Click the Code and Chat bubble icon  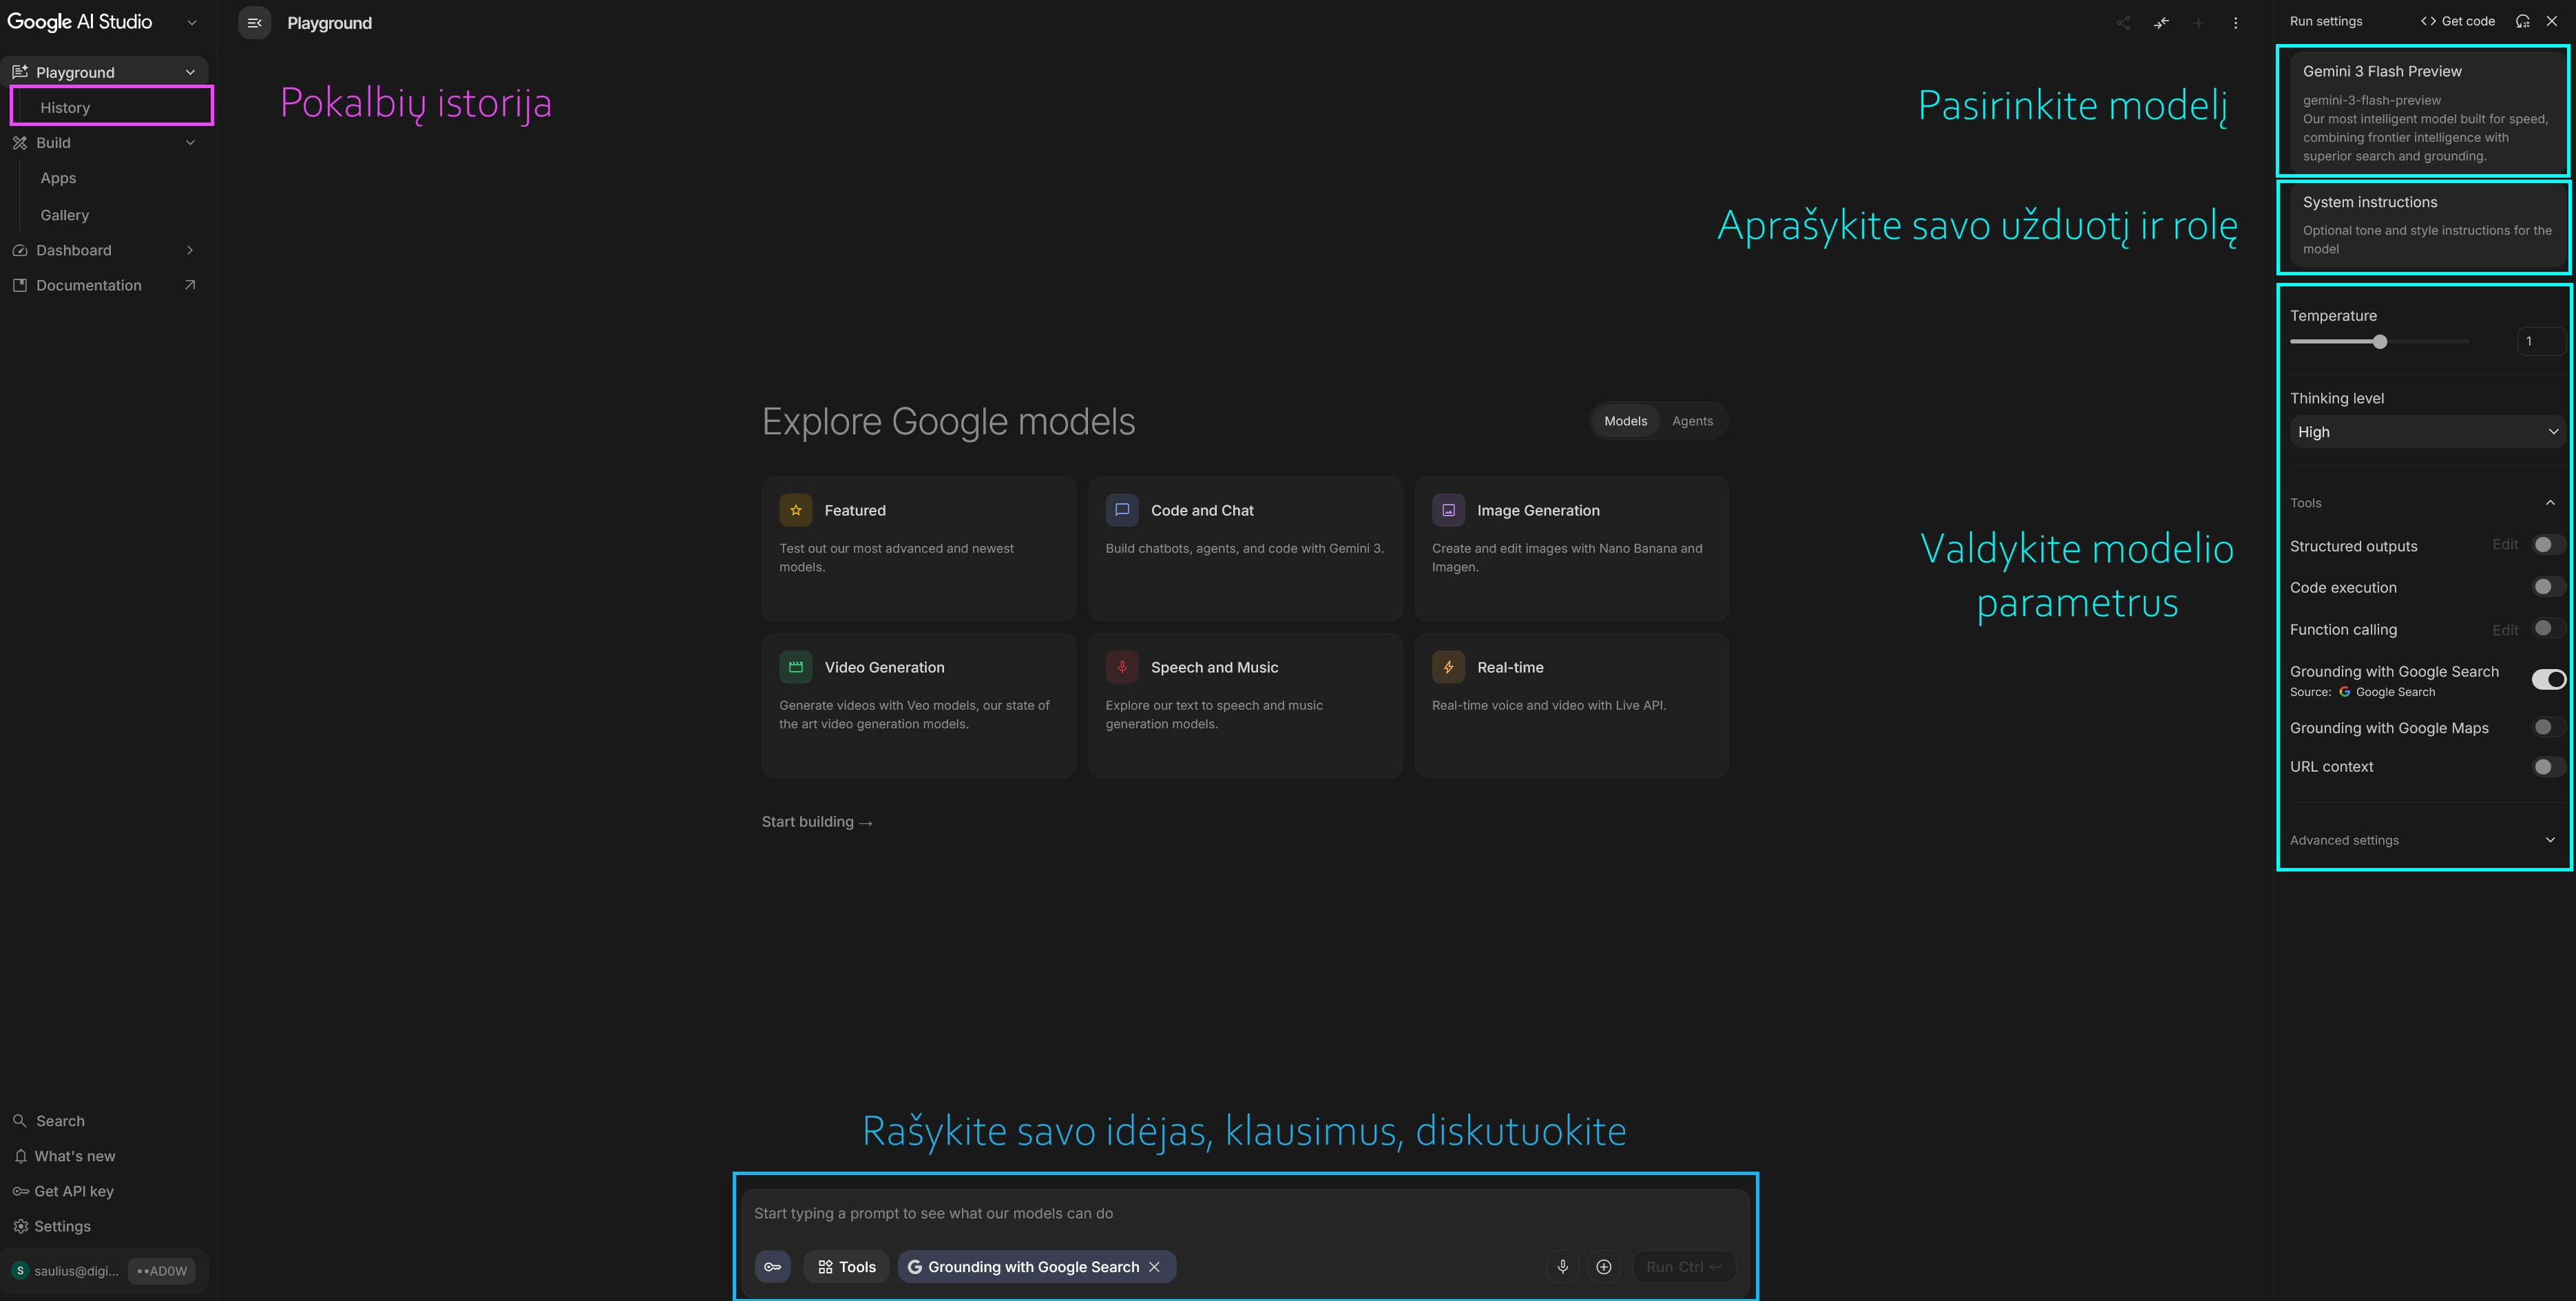tap(1122, 510)
